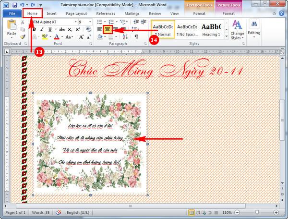Click the red font color button

coord(57,37)
